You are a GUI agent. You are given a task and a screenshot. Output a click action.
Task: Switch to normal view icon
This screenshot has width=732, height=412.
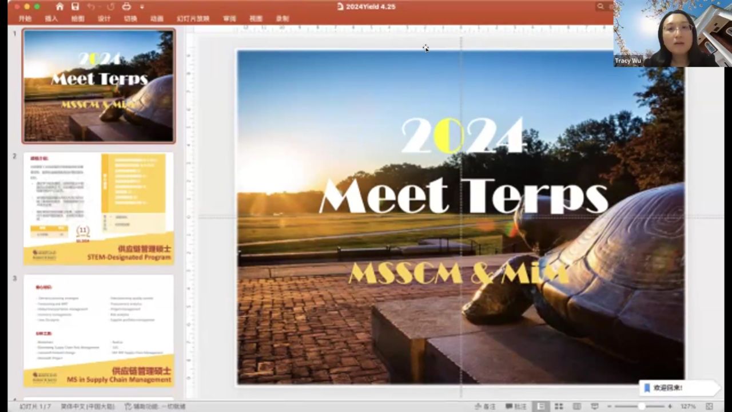(540, 406)
